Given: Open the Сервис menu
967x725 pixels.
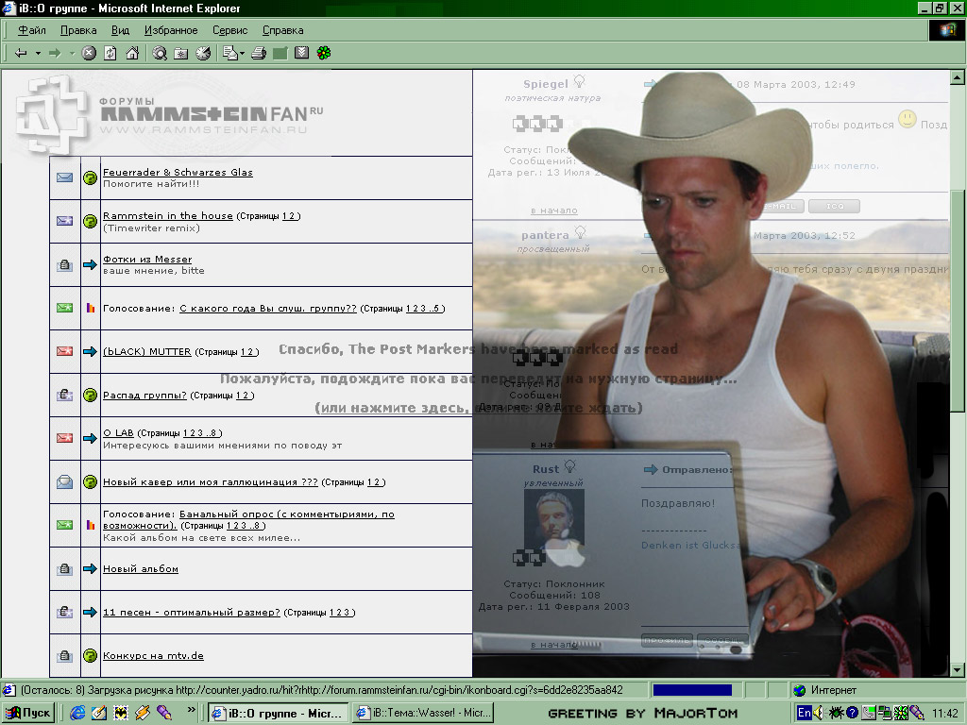Looking at the screenshot, I should 229,30.
